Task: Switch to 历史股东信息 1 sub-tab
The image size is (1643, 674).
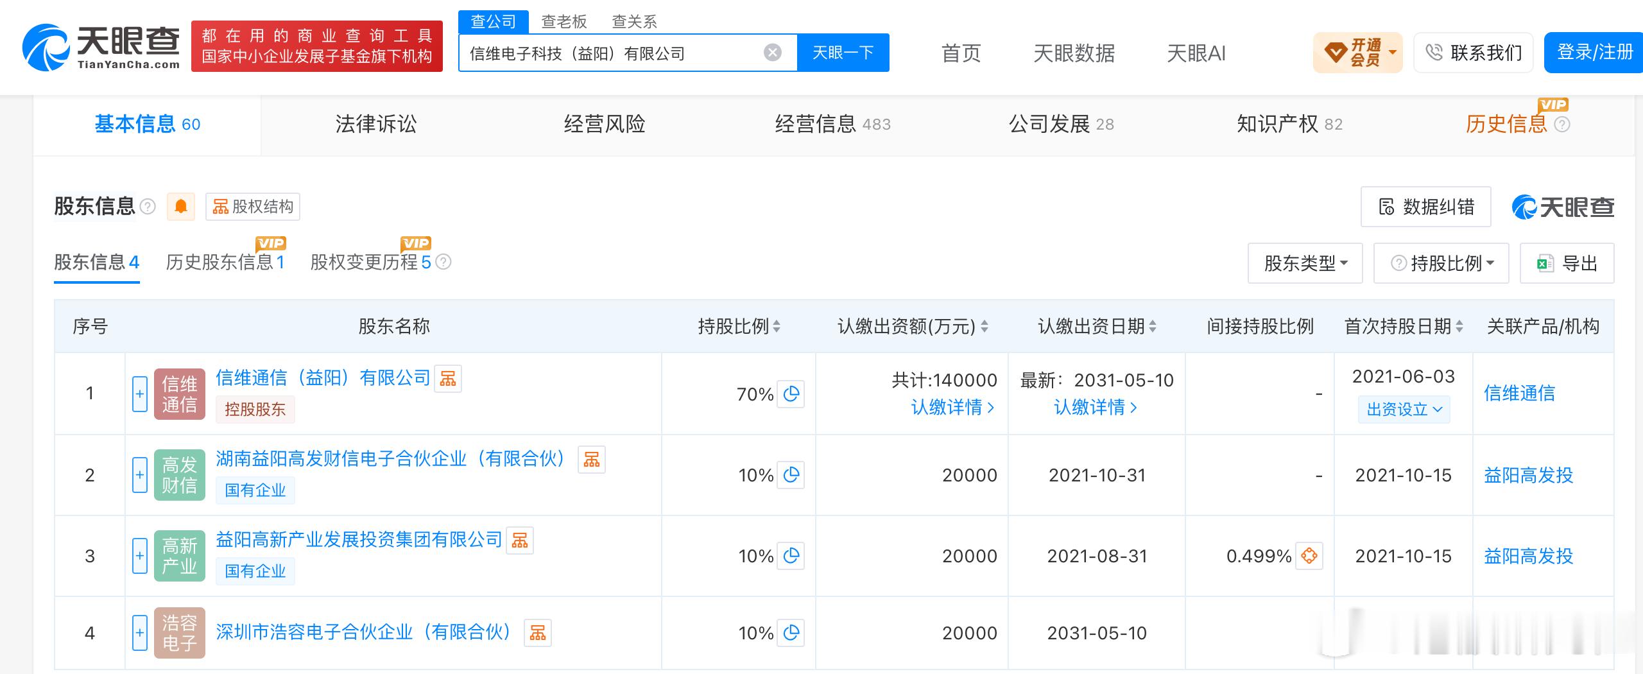Action: coord(225,262)
